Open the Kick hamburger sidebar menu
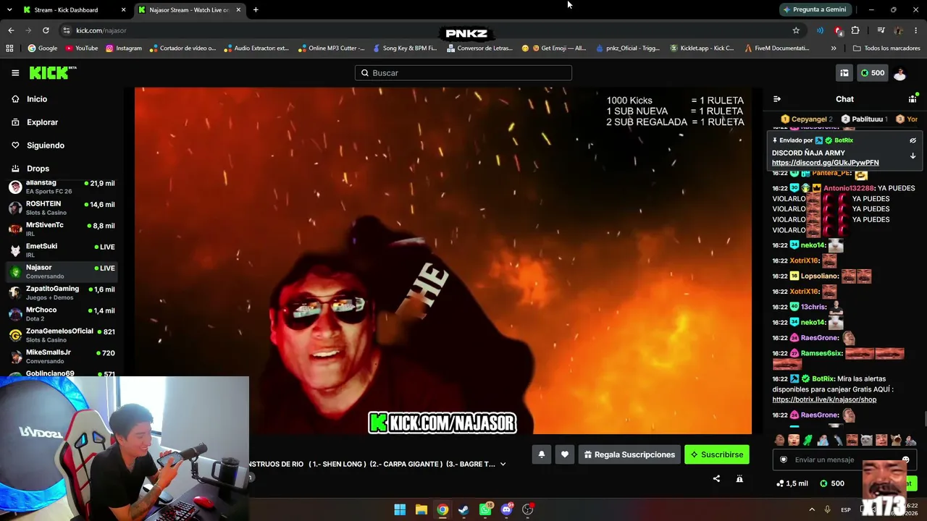The height and width of the screenshot is (521, 927). [15, 72]
